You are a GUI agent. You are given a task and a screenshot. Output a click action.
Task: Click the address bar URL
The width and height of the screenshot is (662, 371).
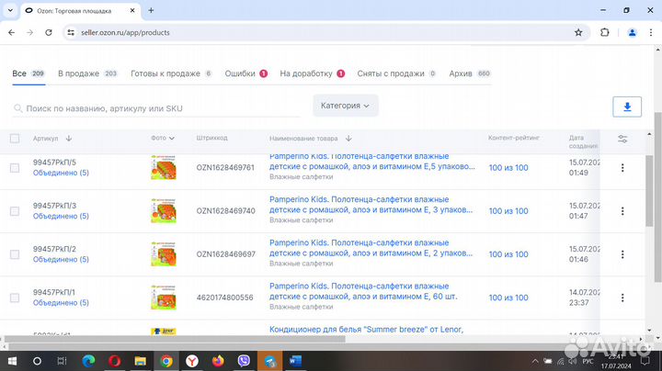tap(125, 32)
